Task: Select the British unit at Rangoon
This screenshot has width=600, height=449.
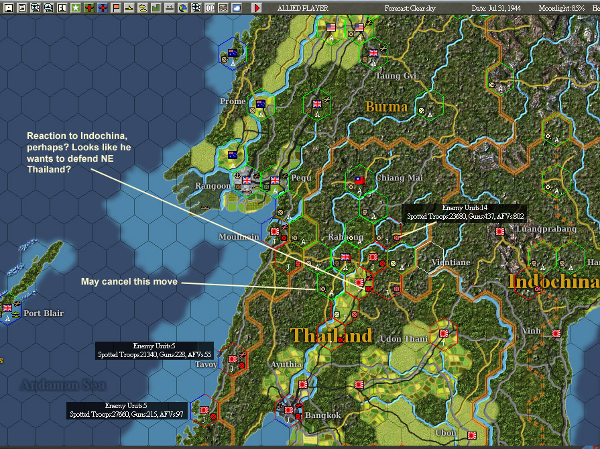Action: tap(247, 181)
